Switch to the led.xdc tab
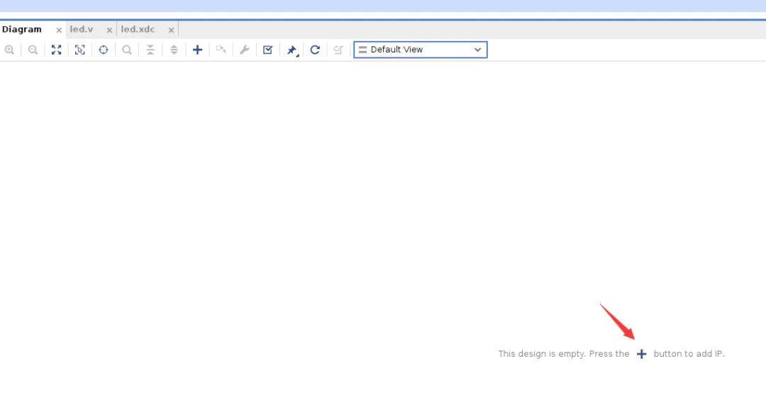This screenshot has height=395, width=766. pyautogui.click(x=138, y=30)
